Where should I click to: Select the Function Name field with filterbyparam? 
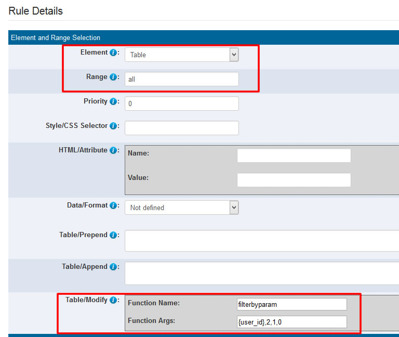(x=290, y=304)
